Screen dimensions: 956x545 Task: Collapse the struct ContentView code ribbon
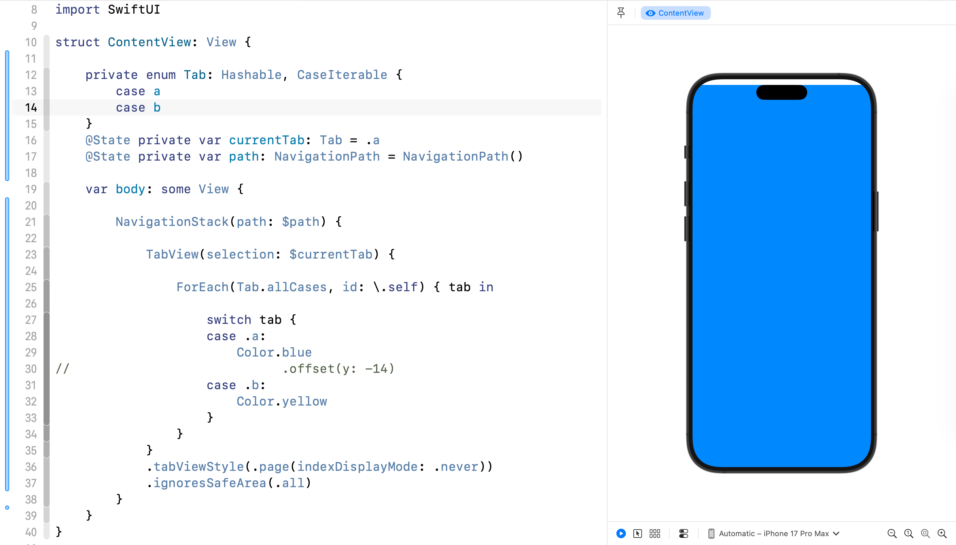(47, 51)
